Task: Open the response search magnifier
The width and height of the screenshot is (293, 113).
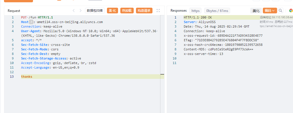Action: pyautogui.click(x=280, y=11)
